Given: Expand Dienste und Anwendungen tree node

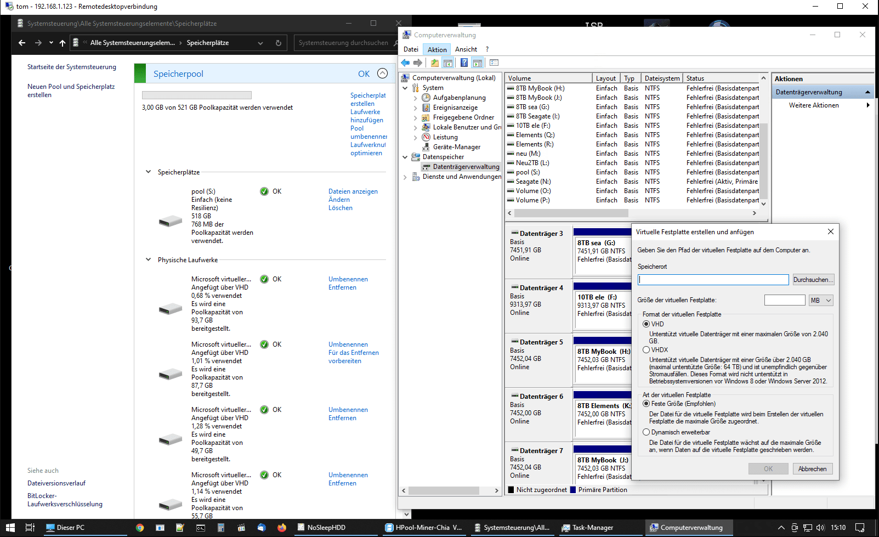Looking at the screenshot, I should [405, 177].
